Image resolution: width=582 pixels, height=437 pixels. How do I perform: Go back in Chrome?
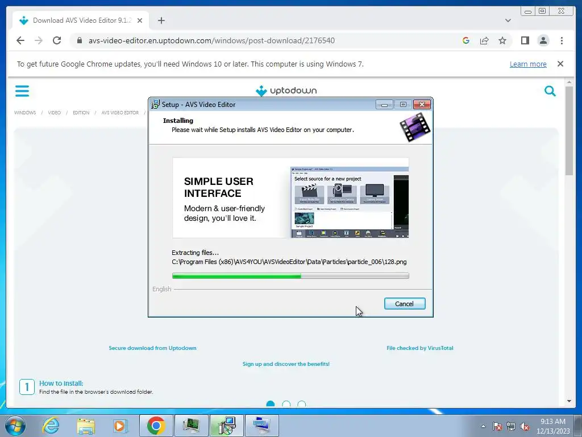[20, 40]
